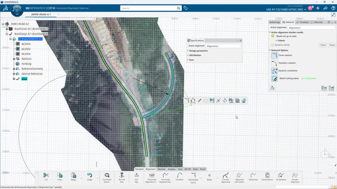The height and width of the screenshot is (189, 337).
Task: Switch to Normal View
Action: click(122, 175)
